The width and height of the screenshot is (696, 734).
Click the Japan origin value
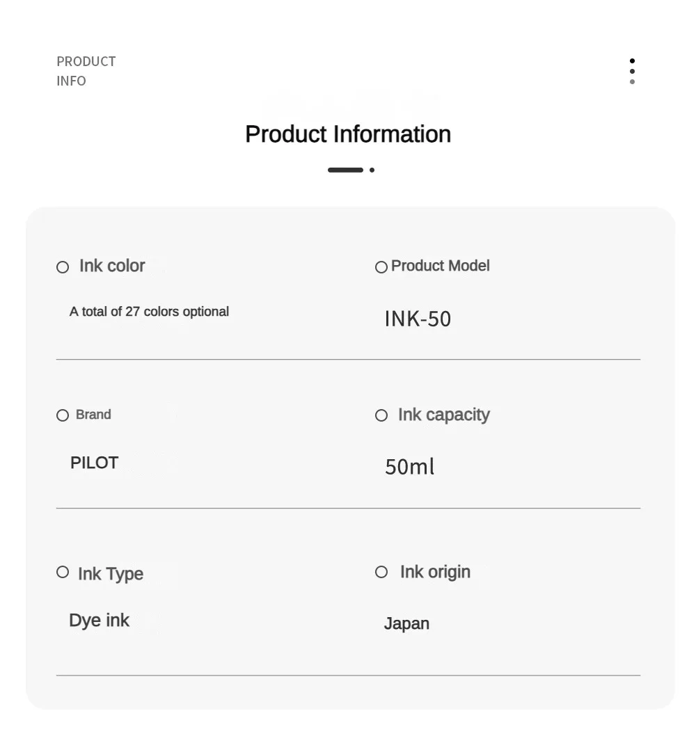click(x=406, y=623)
